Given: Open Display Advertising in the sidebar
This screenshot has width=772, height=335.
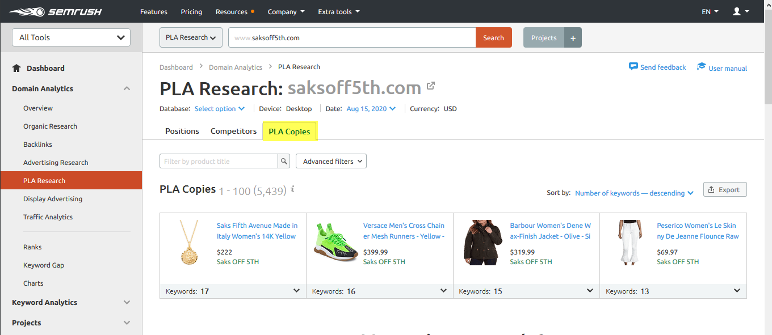Looking at the screenshot, I should click(x=53, y=199).
